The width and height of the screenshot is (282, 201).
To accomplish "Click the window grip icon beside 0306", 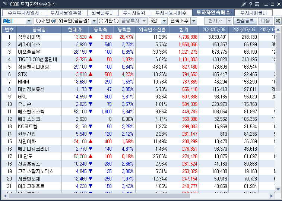I will [x=5, y=3].
